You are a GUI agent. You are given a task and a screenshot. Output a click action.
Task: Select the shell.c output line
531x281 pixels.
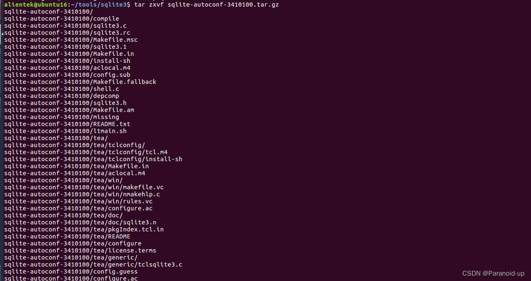(62, 89)
